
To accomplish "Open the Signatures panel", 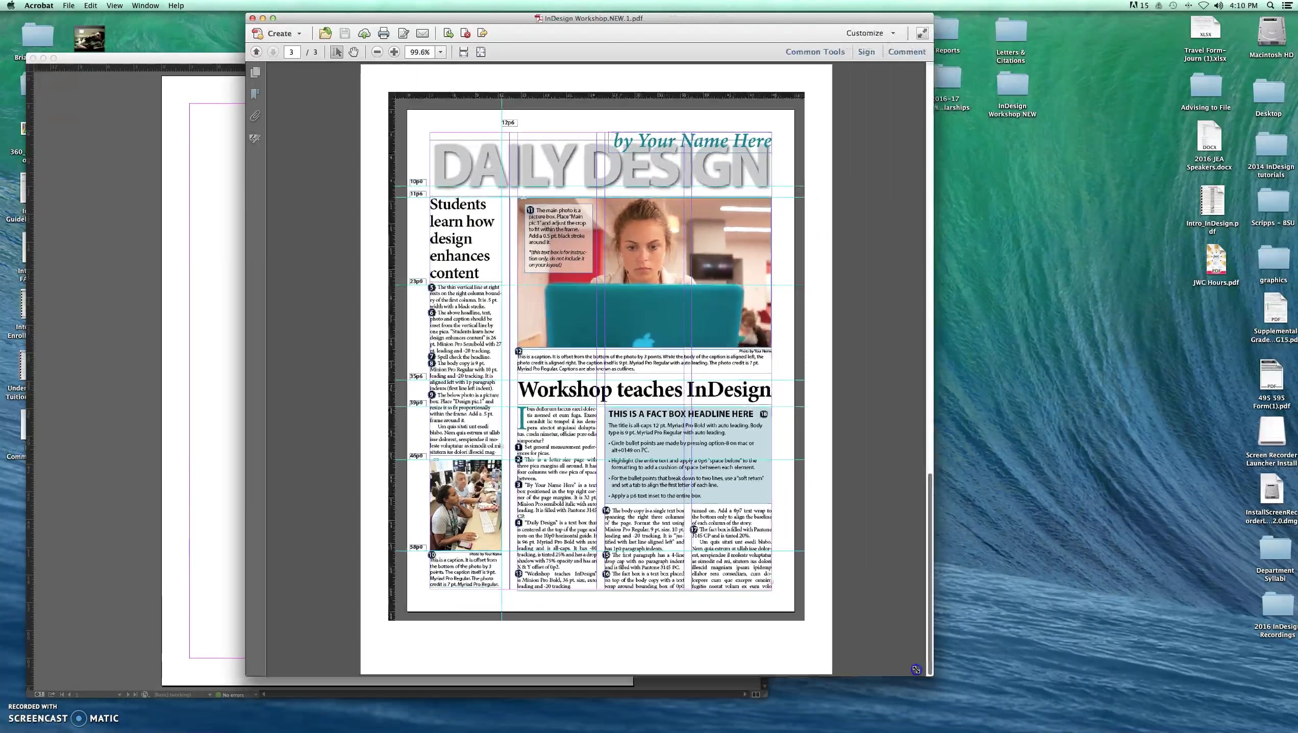I will tap(255, 138).
